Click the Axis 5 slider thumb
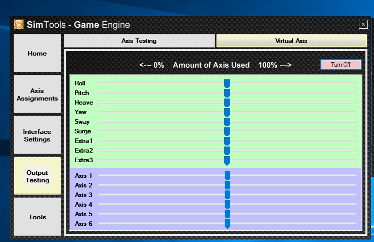Image resolution: width=374 pixels, height=242 pixels. 227,214
